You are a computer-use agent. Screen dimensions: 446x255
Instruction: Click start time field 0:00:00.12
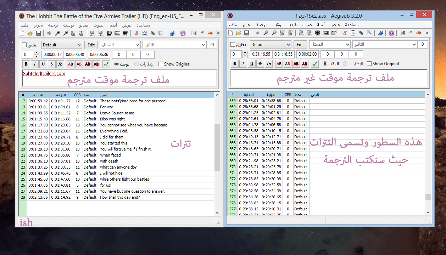pos(52,55)
